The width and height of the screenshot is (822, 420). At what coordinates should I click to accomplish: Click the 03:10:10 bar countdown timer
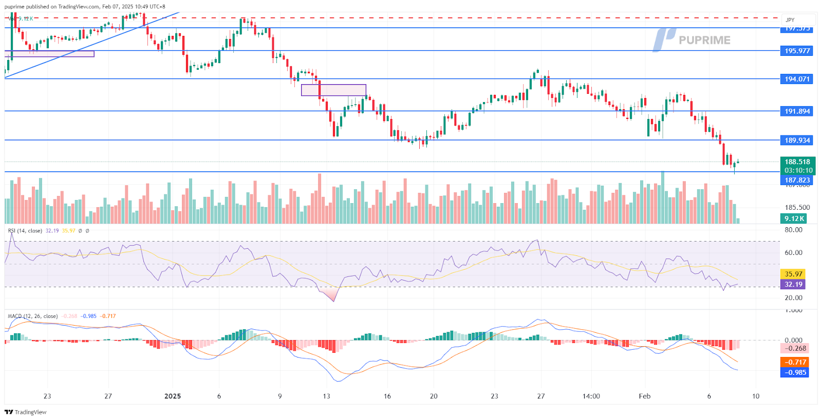click(x=798, y=171)
